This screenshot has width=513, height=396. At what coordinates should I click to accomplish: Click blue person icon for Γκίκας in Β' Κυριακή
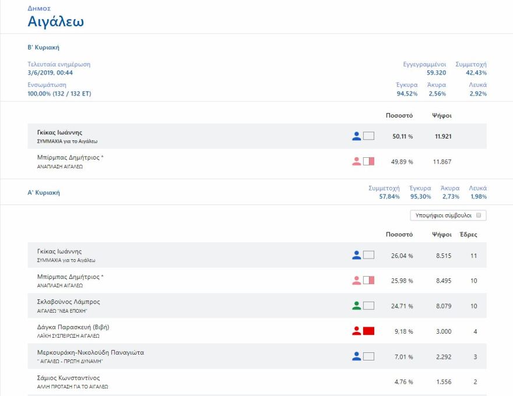(x=357, y=136)
